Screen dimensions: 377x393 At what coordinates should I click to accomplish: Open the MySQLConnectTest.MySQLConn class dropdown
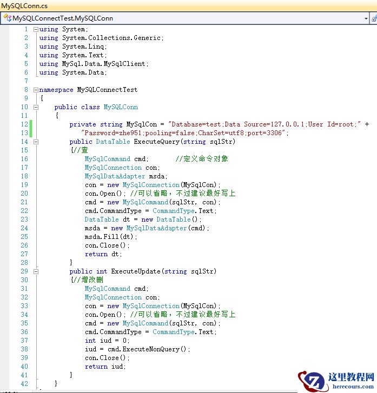pyautogui.click(x=366, y=18)
